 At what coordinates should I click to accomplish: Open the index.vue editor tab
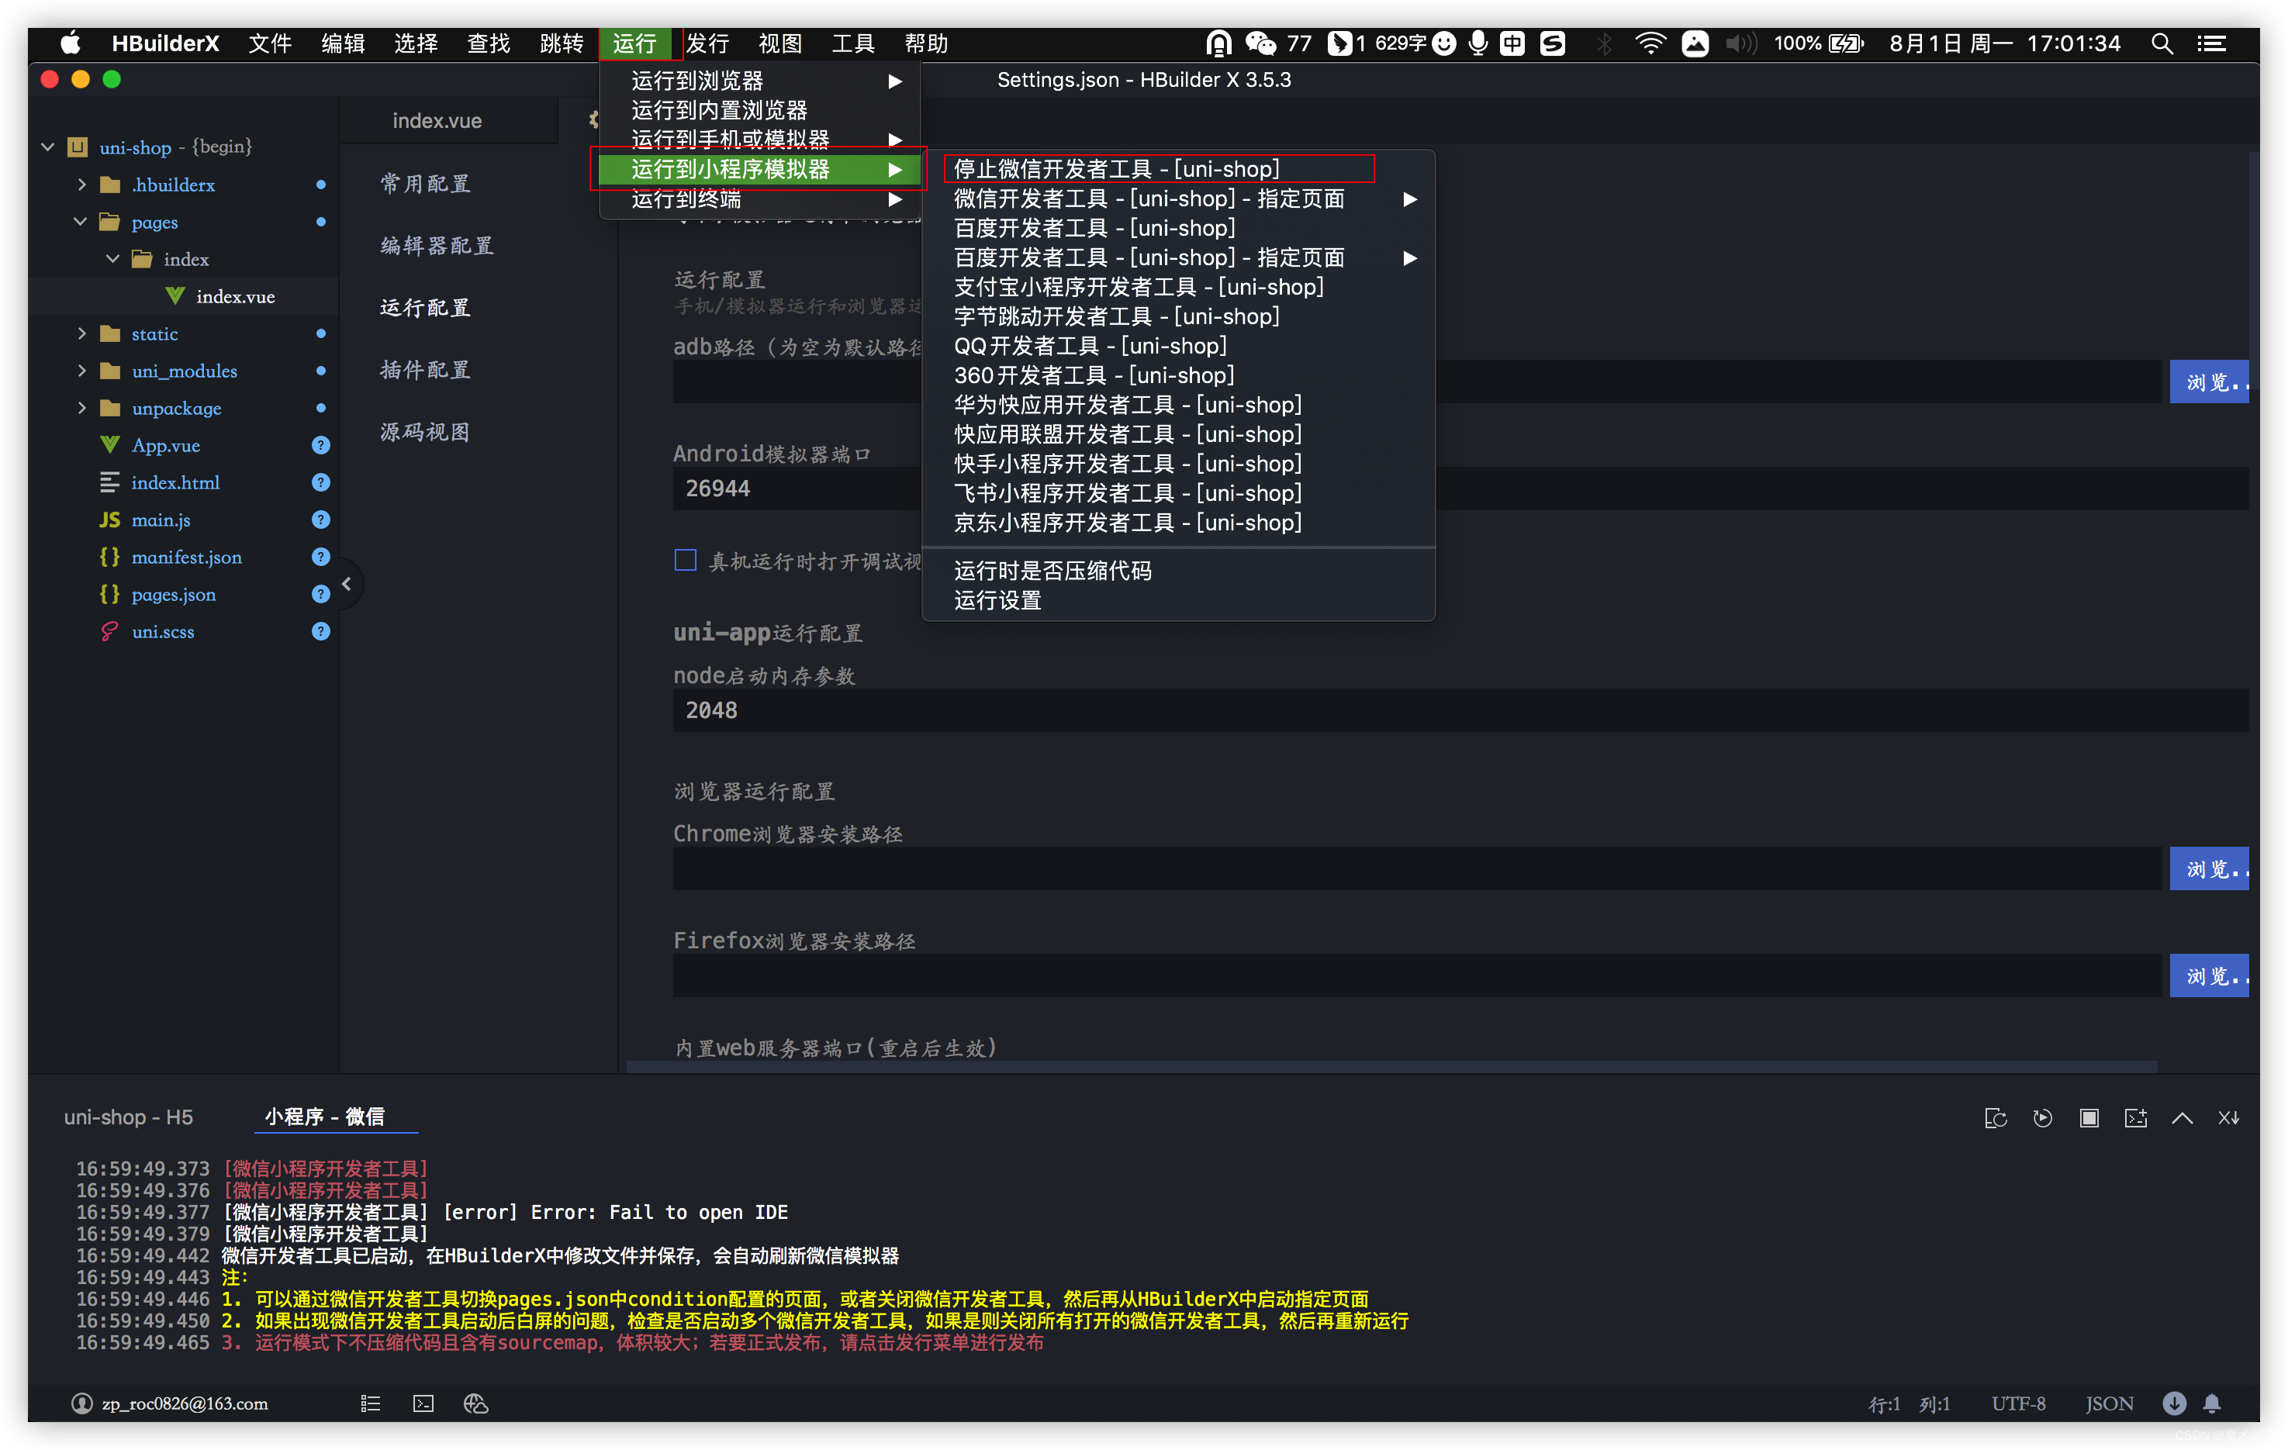(437, 121)
